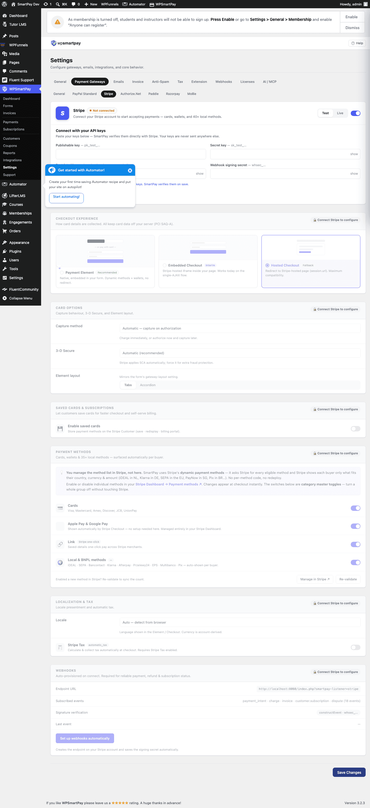Toggle the Stripe gateway enable switch
Screen dimensions: 370x808
(355, 113)
